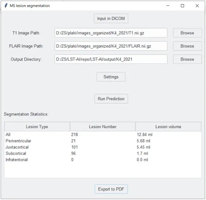Viewport: 206px width, 200px height.
Task: Select the Juxtacortical row
Action: pos(103,147)
